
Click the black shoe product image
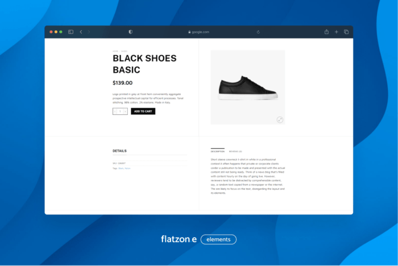(x=248, y=88)
